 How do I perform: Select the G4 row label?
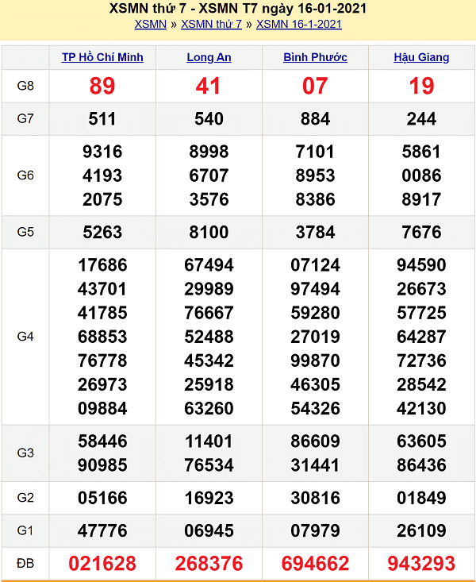click(x=25, y=337)
